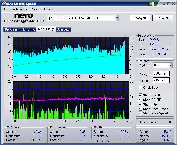Click the Ocena jakości value 91
The width and height of the screenshot is (177, 145).
(170, 122)
